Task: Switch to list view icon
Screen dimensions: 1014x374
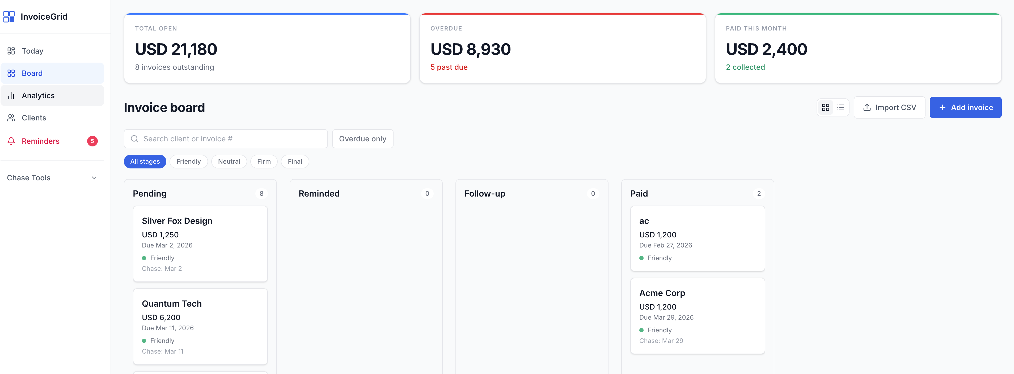Action: (x=840, y=107)
